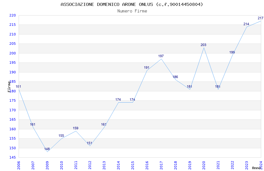Click the x-axis year 2019
The width and height of the screenshot is (264, 171).
(190, 165)
